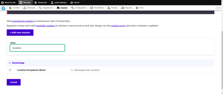
Task: Click the Location Dropdown Block module name
Action: click(31, 70)
